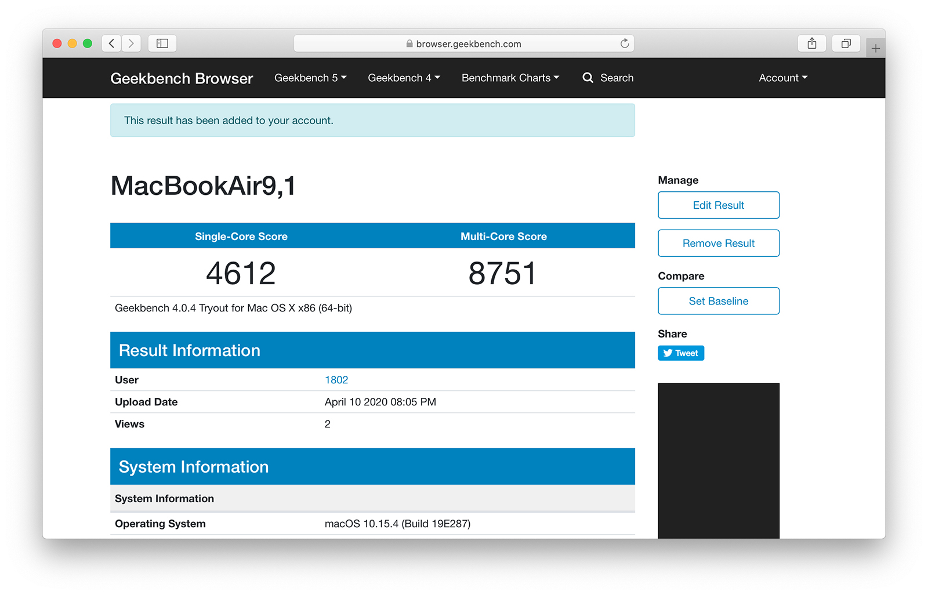Open a new tab with plus button
928x595 pixels.
876,48
